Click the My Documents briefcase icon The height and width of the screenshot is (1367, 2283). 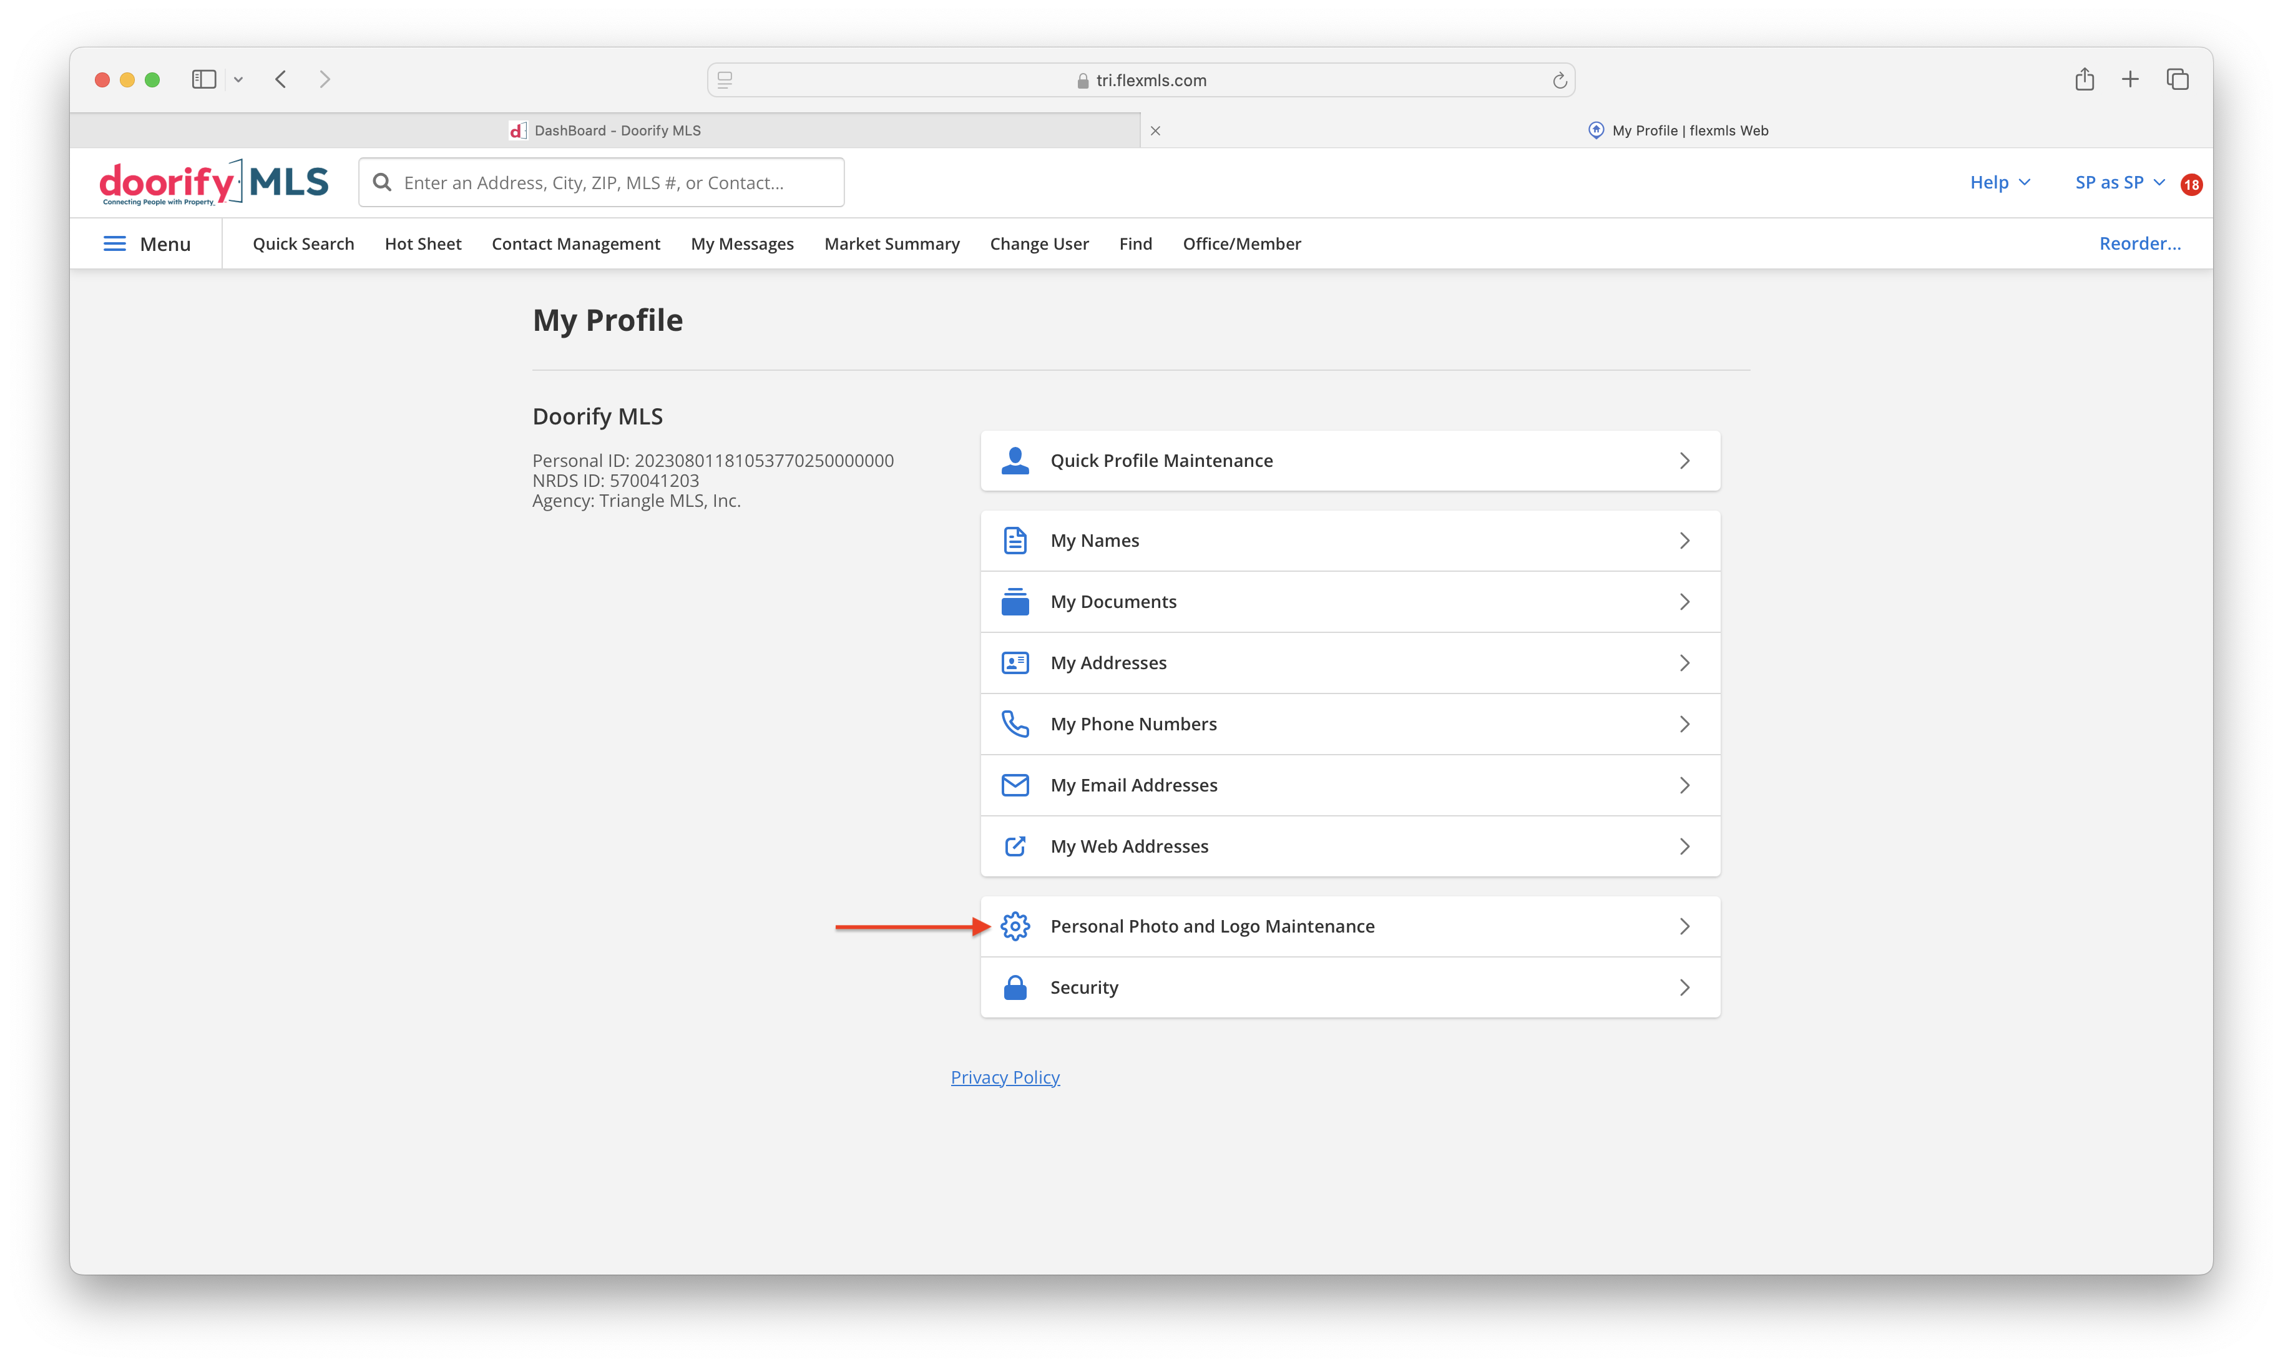[1015, 602]
